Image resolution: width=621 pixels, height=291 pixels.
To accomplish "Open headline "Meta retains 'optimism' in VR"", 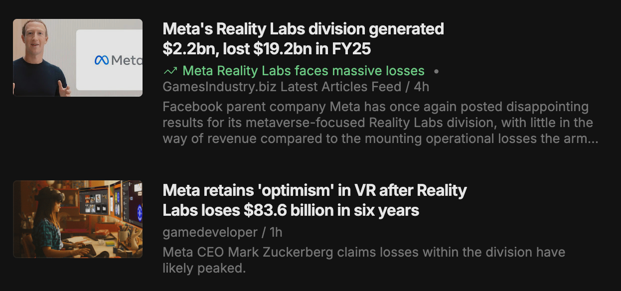I will click(314, 190).
